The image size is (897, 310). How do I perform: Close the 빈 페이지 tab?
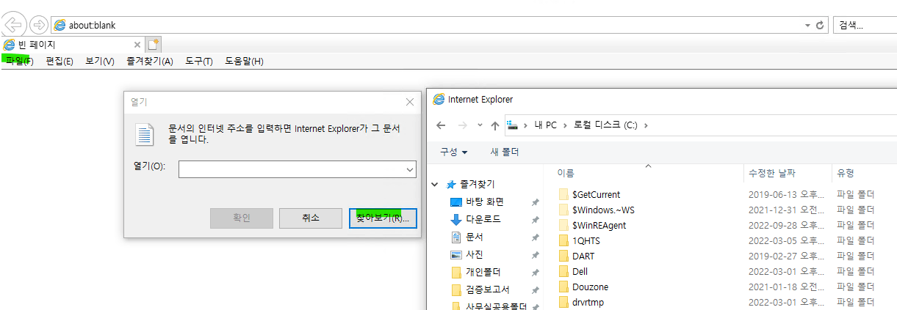click(x=137, y=45)
